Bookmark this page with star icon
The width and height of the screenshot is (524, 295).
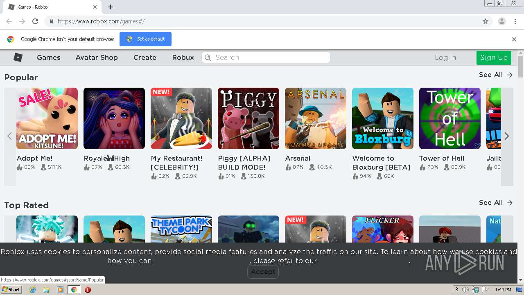[x=486, y=21]
